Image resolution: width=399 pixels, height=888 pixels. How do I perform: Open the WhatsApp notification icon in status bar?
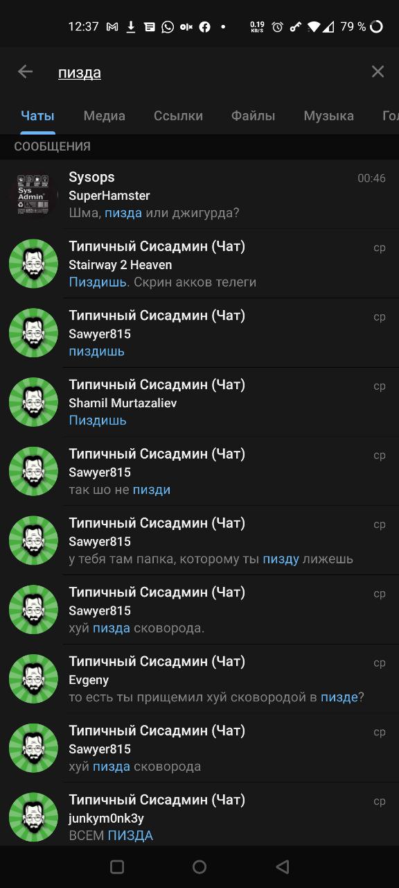tap(168, 27)
